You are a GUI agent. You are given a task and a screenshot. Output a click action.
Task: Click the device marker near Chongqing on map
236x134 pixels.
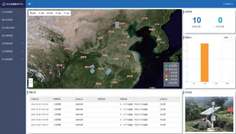point(92,67)
